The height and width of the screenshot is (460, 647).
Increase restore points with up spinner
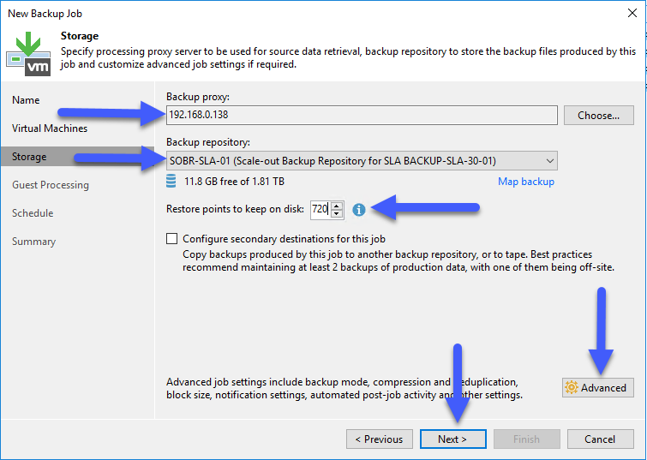pyautogui.click(x=337, y=206)
